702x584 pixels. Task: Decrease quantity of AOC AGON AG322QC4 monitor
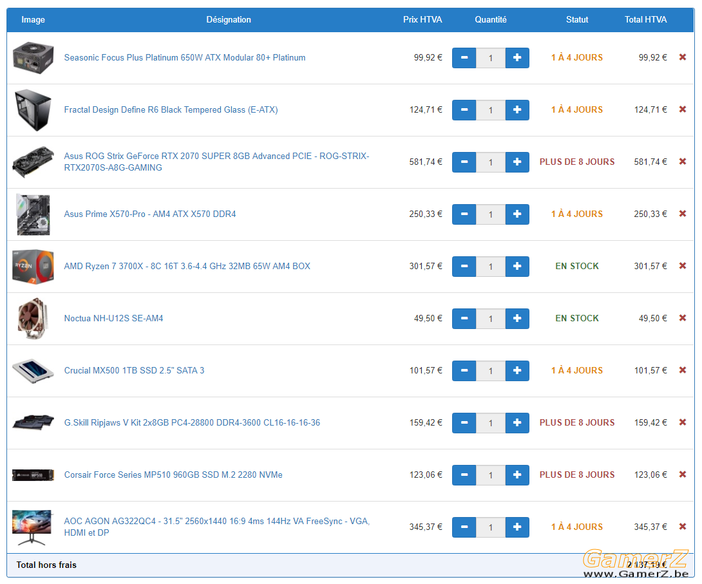click(x=464, y=527)
